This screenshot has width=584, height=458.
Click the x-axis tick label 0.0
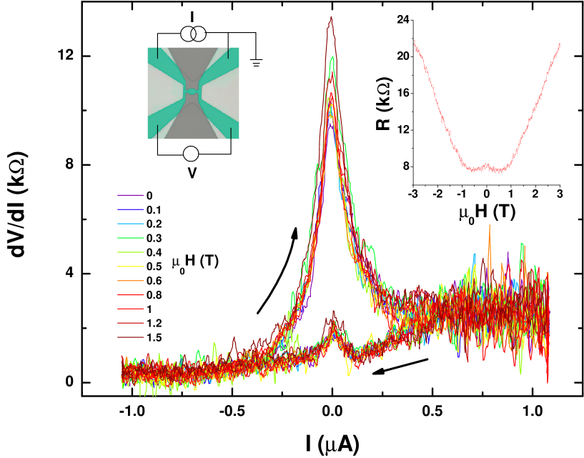tap(332, 412)
